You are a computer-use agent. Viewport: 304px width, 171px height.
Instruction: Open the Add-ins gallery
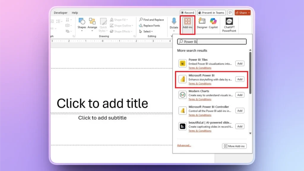pos(187,25)
